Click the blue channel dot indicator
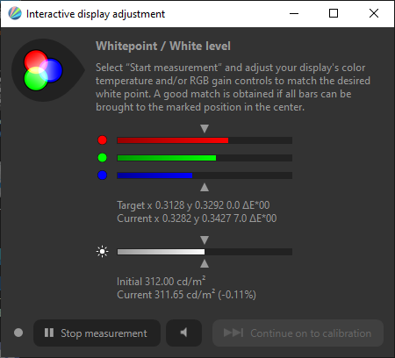The width and height of the screenshot is (395, 358). click(x=102, y=175)
